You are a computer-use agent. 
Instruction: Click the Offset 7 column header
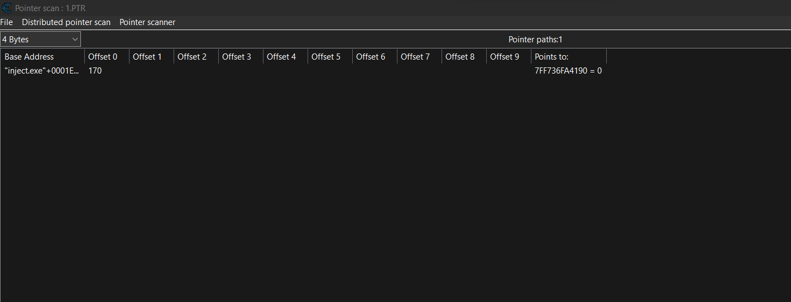pyautogui.click(x=419, y=57)
